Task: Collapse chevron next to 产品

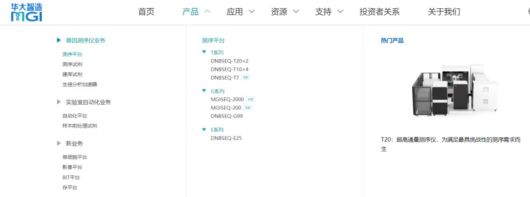Action: 208,11
